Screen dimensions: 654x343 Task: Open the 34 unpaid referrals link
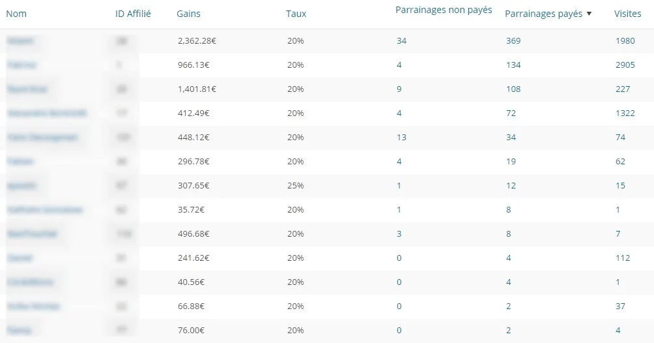(x=402, y=41)
